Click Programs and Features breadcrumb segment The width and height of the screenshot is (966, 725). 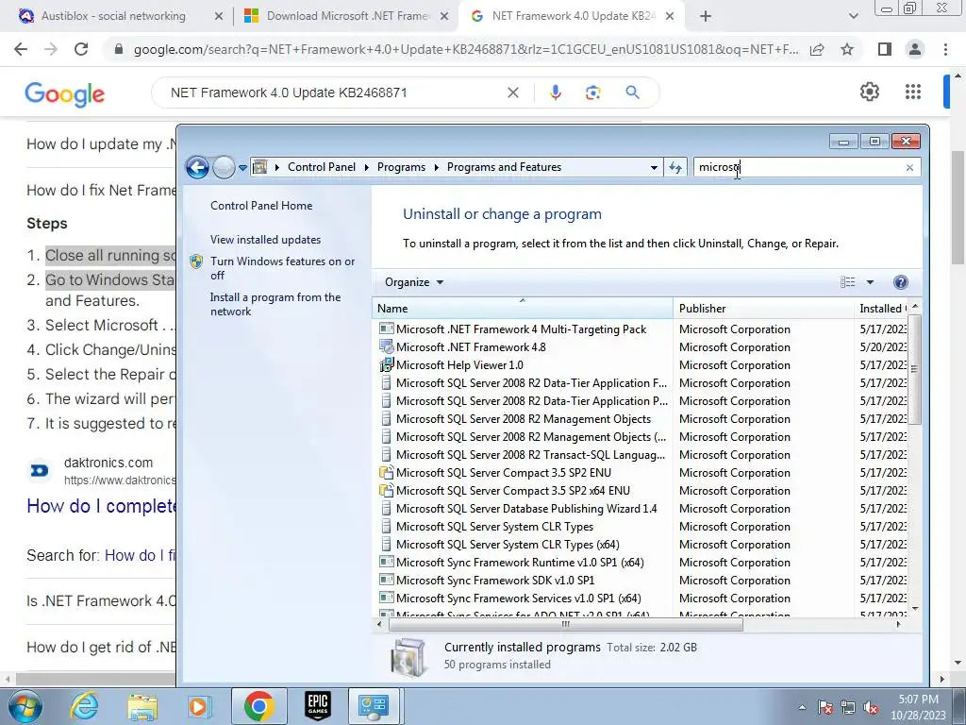(504, 167)
